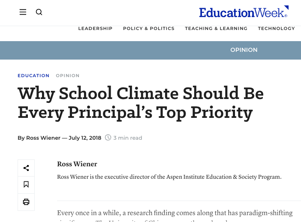Print the article using the printer icon
This screenshot has width=301, height=222.
(26, 202)
